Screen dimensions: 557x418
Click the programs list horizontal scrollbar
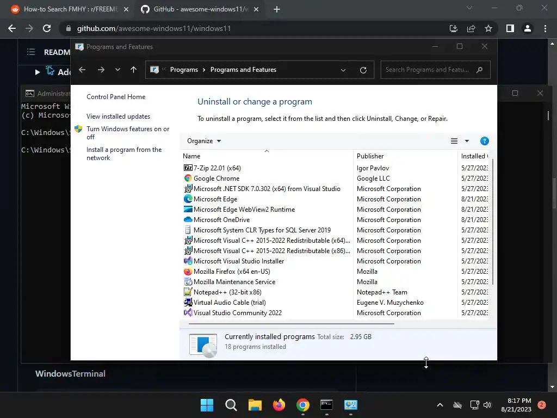292,324
